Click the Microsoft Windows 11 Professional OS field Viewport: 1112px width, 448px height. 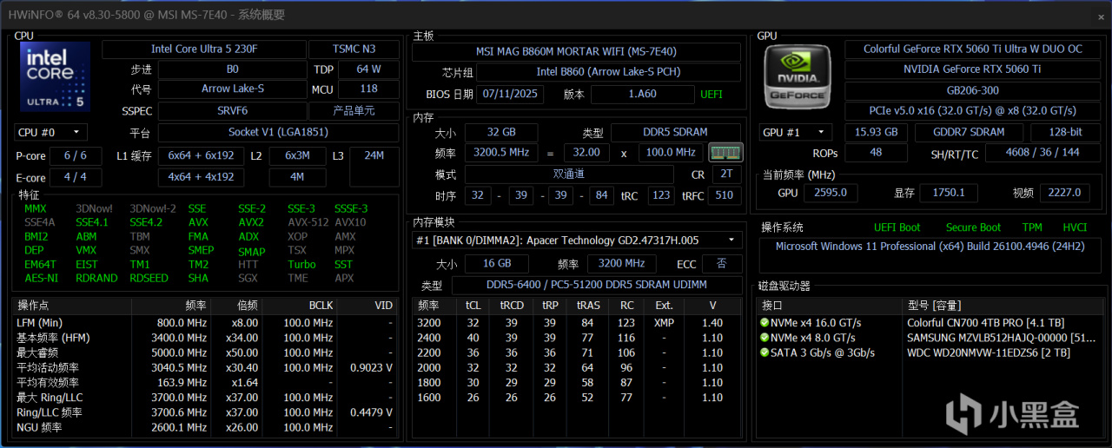(x=930, y=257)
